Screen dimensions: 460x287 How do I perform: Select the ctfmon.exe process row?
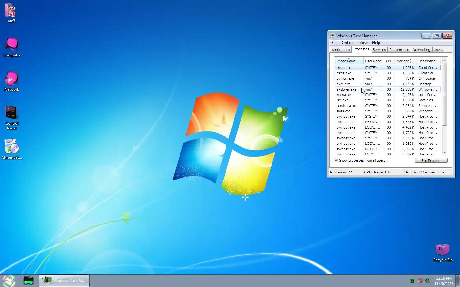coord(387,78)
